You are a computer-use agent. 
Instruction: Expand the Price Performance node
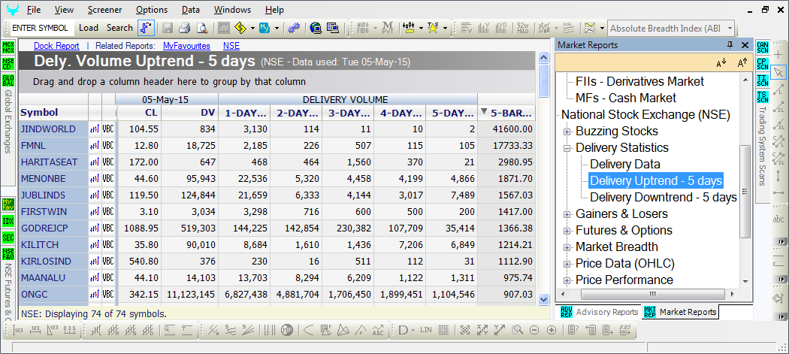tap(567, 280)
